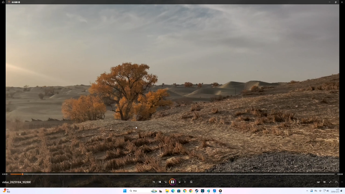
Task: Skip back ten seconds
Action: (166, 182)
